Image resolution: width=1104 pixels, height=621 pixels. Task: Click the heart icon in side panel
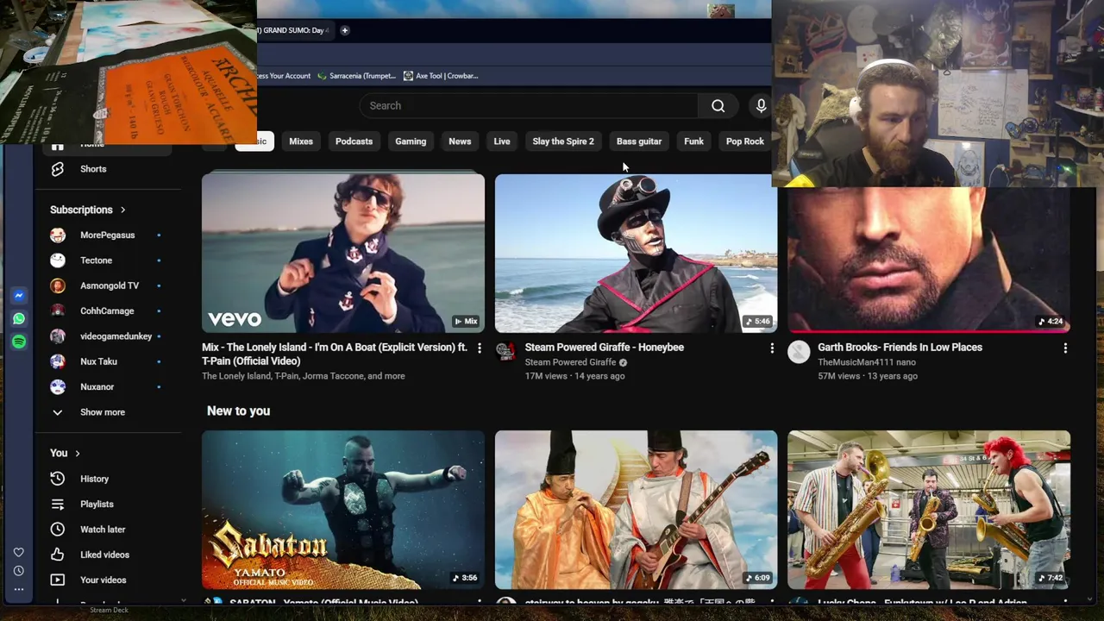[18, 552]
